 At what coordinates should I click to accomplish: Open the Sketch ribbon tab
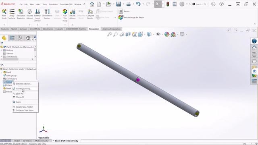[14, 29]
